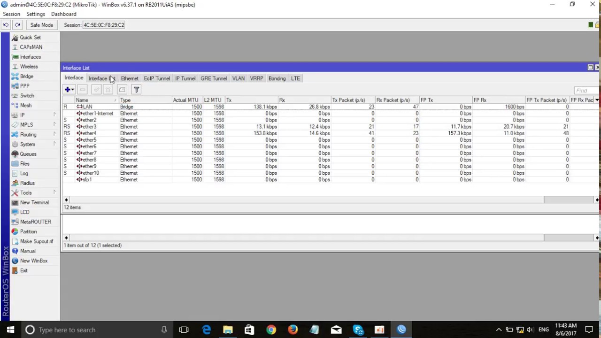Click taskbar search box
The image size is (601, 338).
click(x=97, y=330)
